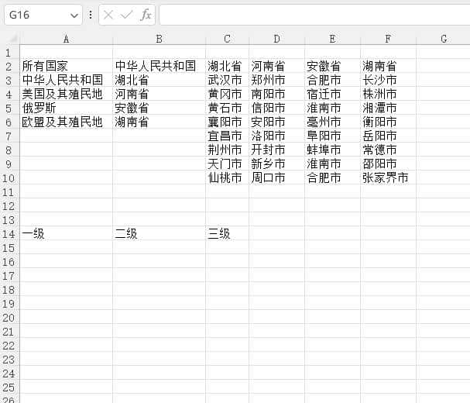Click cell 黄冈市
470x403 pixels.
(227, 94)
